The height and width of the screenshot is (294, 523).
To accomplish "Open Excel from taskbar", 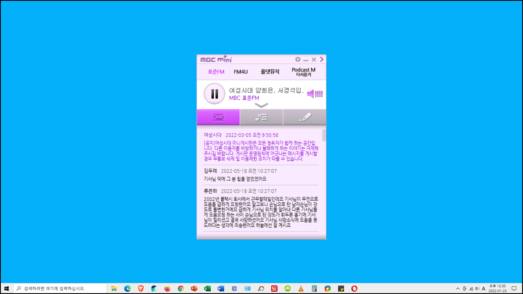I will pyautogui.click(x=207, y=288).
